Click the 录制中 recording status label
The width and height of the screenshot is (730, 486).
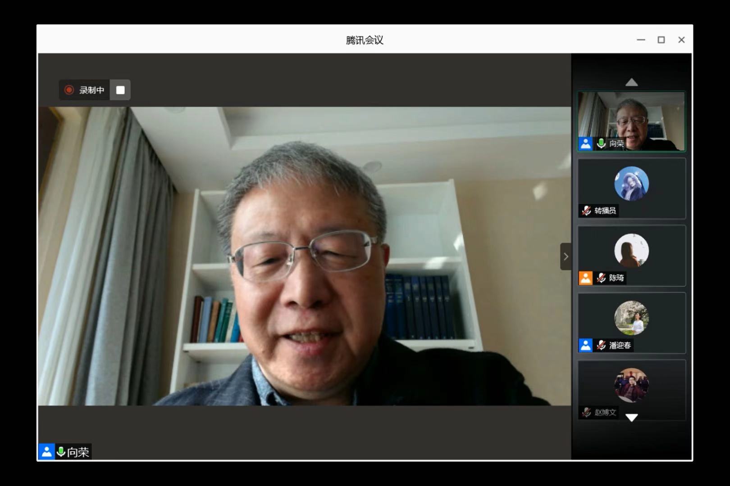click(91, 90)
